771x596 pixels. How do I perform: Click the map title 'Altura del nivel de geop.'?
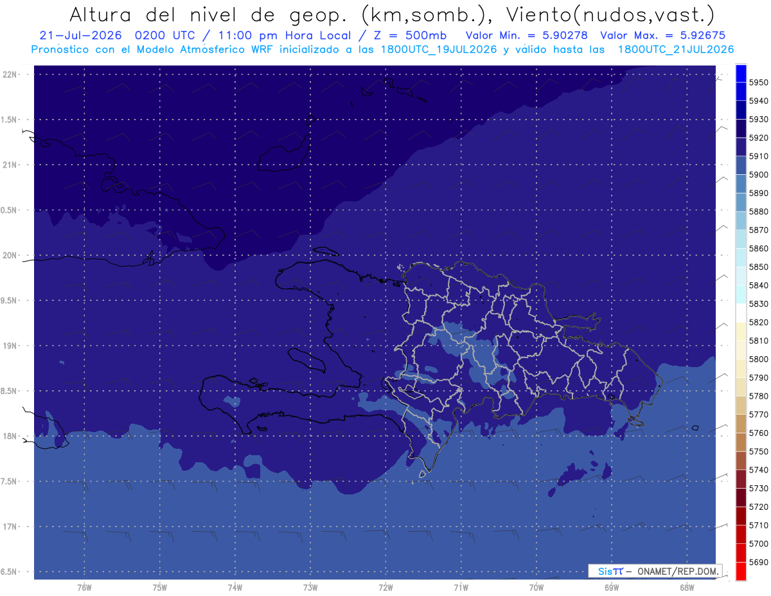tap(208, 15)
